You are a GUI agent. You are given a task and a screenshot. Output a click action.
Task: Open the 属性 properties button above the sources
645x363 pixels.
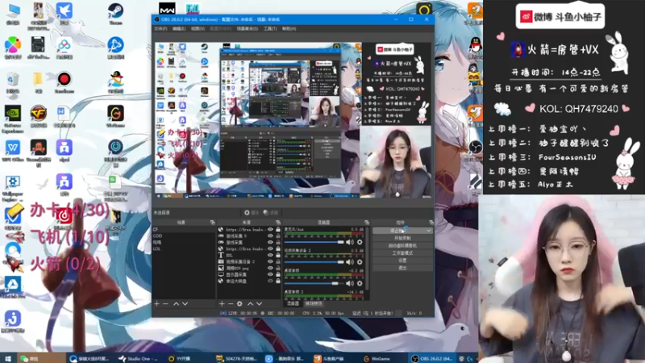(x=252, y=213)
